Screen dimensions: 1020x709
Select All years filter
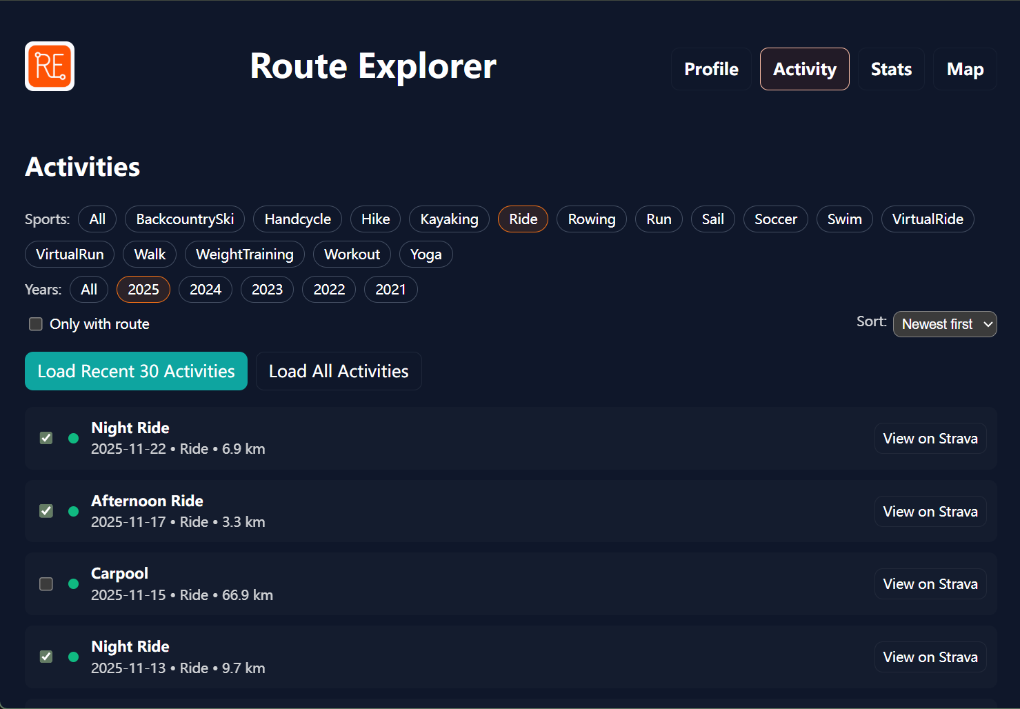[x=89, y=290]
